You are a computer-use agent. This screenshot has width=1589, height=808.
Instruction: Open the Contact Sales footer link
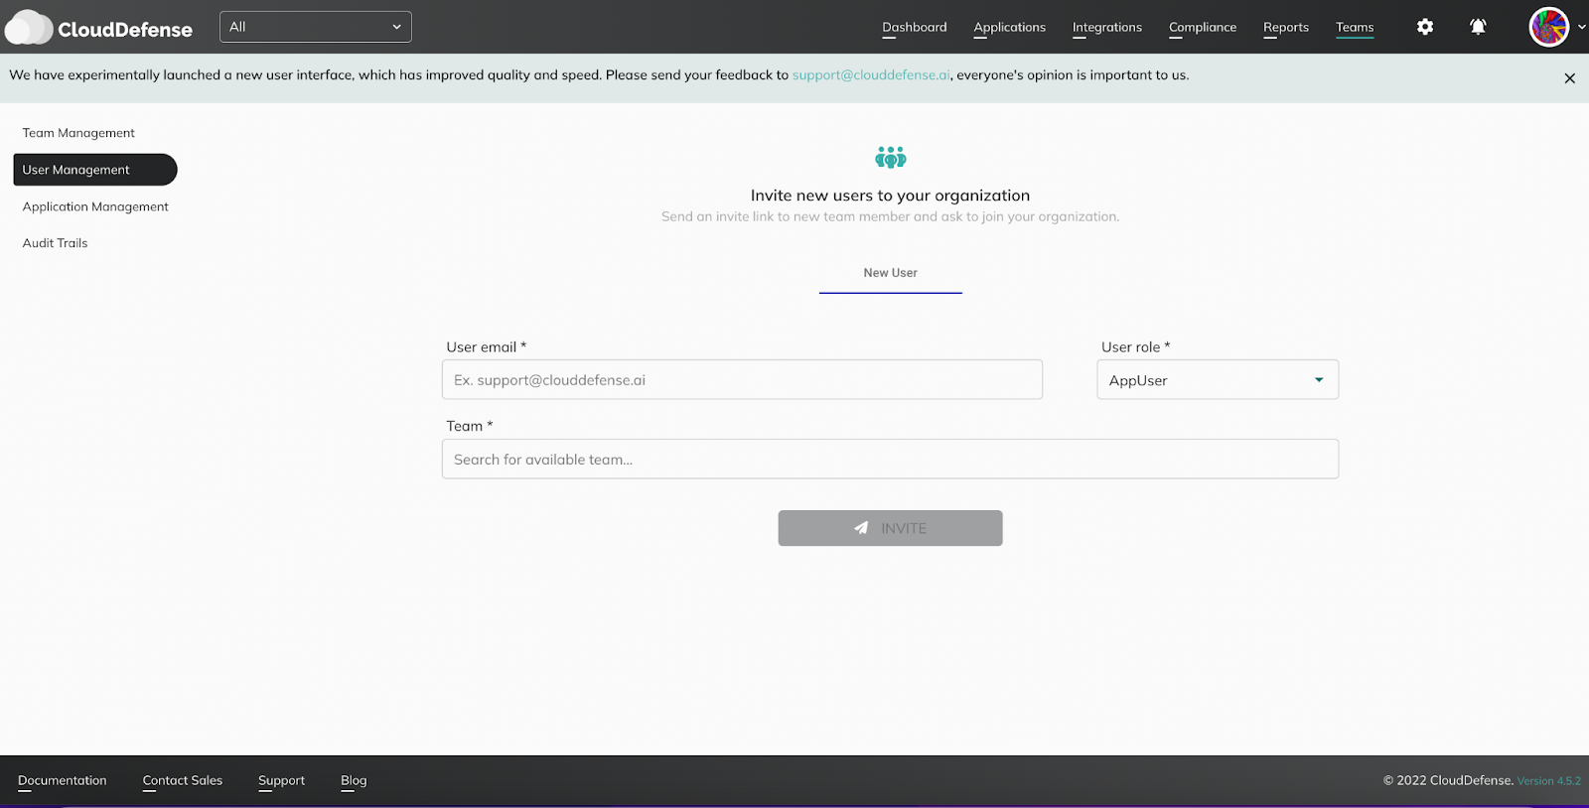(x=183, y=781)
